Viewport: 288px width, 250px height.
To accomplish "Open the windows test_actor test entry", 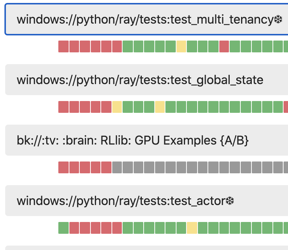I will [147, 201].
